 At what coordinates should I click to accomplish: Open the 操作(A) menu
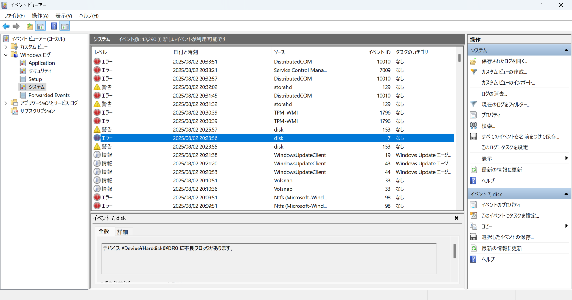[40, 15]
